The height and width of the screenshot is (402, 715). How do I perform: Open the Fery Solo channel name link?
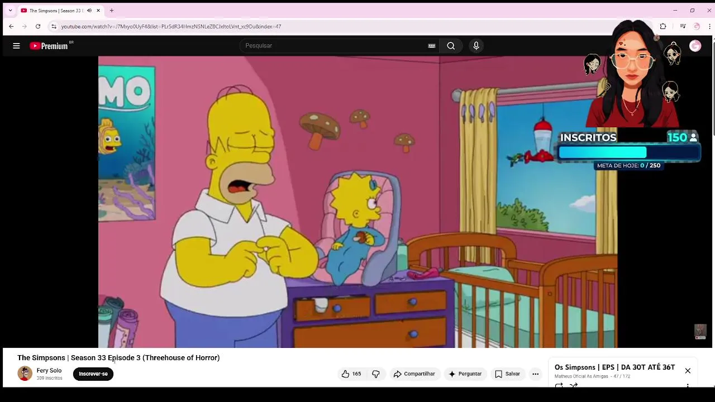[49, 371]
